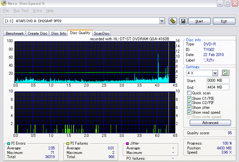Switch to the Benchmark tab
Viewport: 239px width, 162px height.
pyautogui.click(x=15, y=33)
